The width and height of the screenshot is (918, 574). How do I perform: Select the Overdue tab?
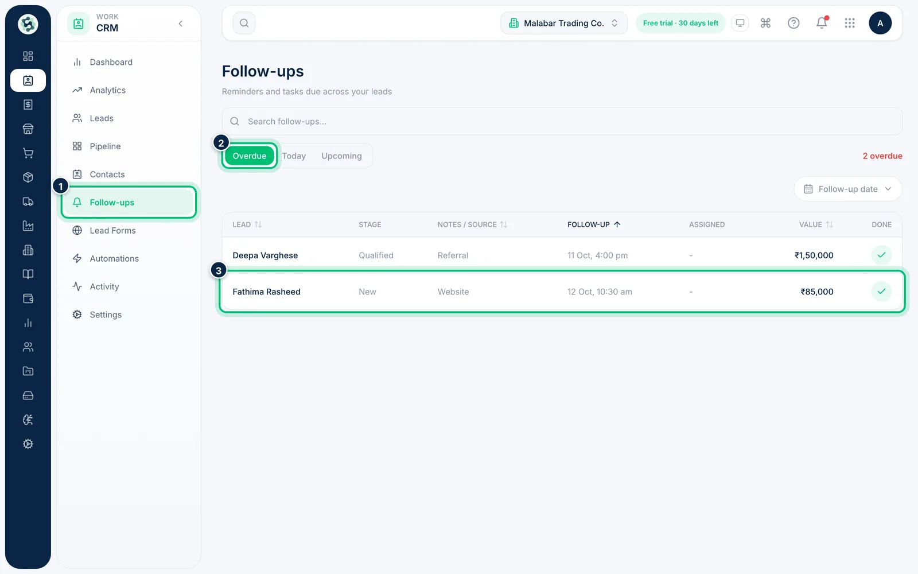[250, 156]
